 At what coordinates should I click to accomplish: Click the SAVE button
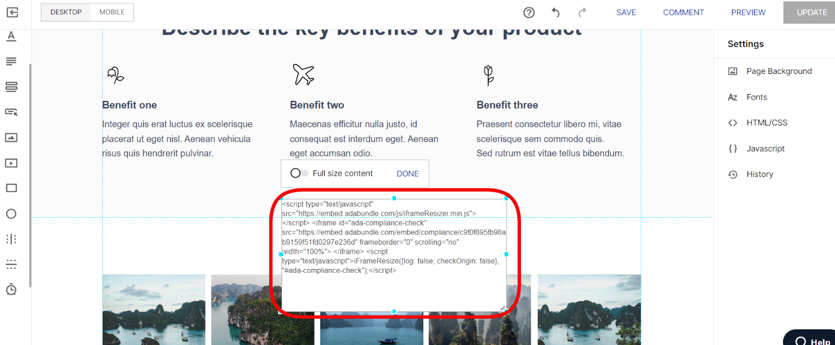pos(626,12)
